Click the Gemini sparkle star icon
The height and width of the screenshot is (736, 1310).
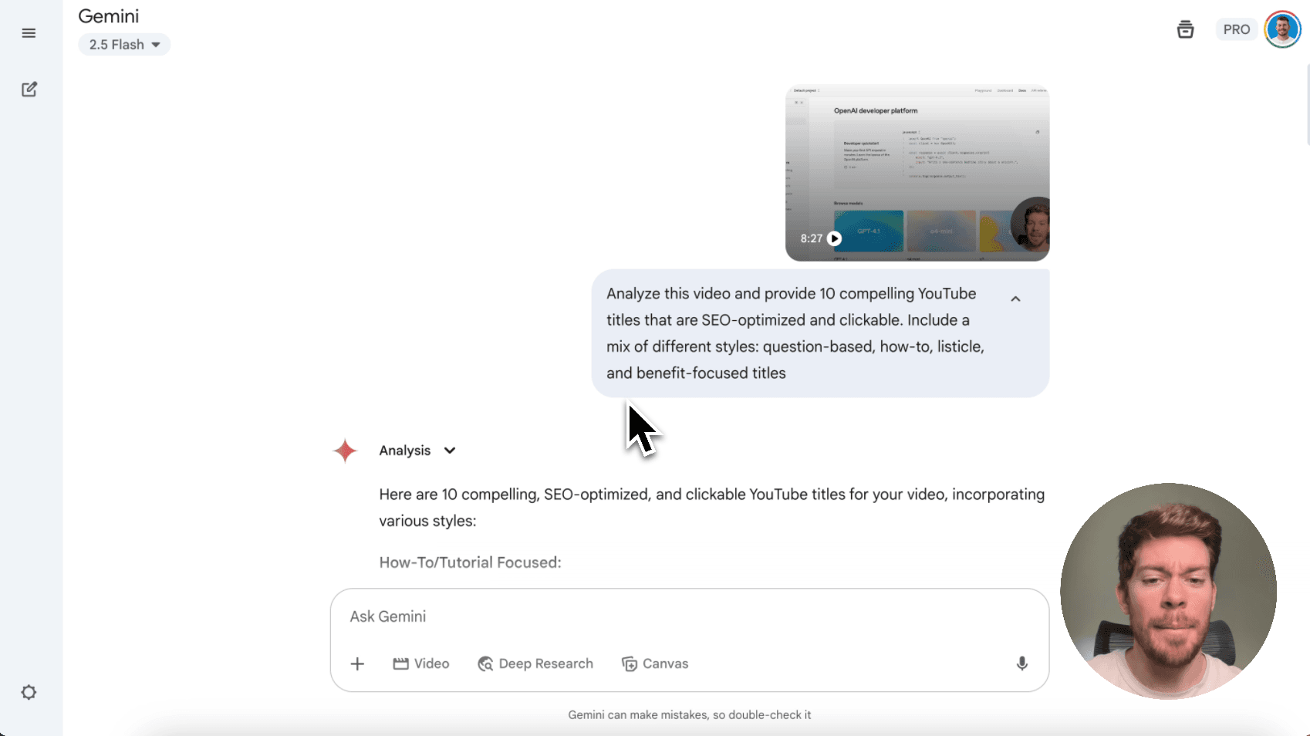pos(345,451)
